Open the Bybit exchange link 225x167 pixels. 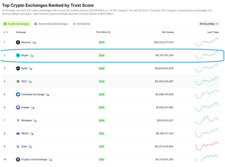click(24, 68)
